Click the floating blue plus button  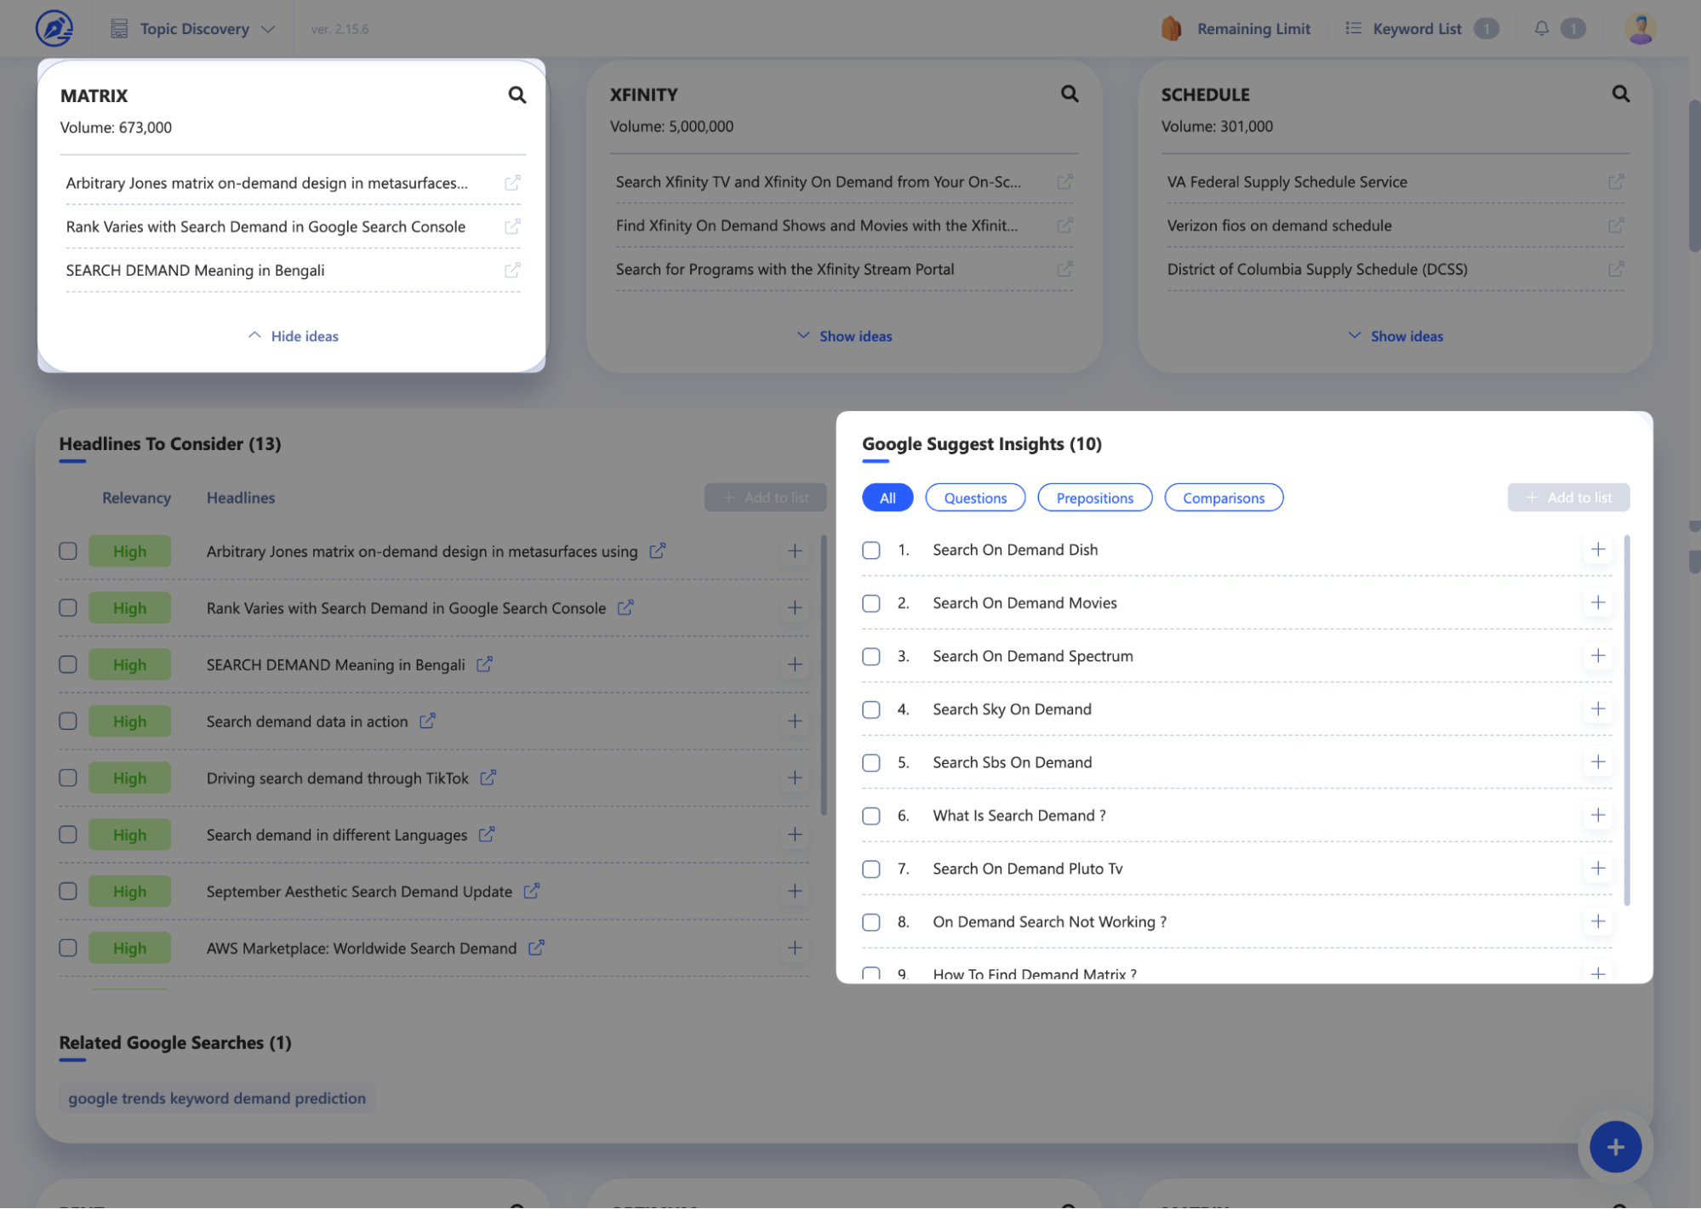coord(1615,1147)
